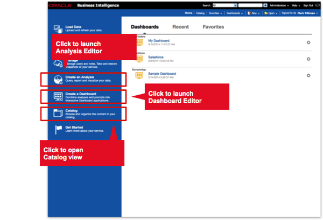323x220 pixels.
Task: Click the Create an Analysis pie chart icon
Action: pos(58,80)
